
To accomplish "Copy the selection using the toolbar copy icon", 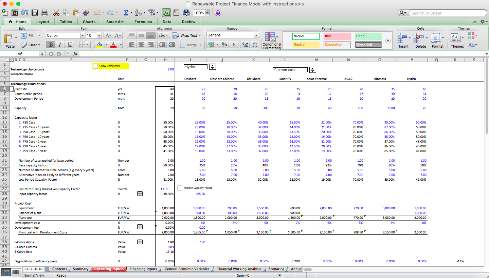I will point(66,13).
